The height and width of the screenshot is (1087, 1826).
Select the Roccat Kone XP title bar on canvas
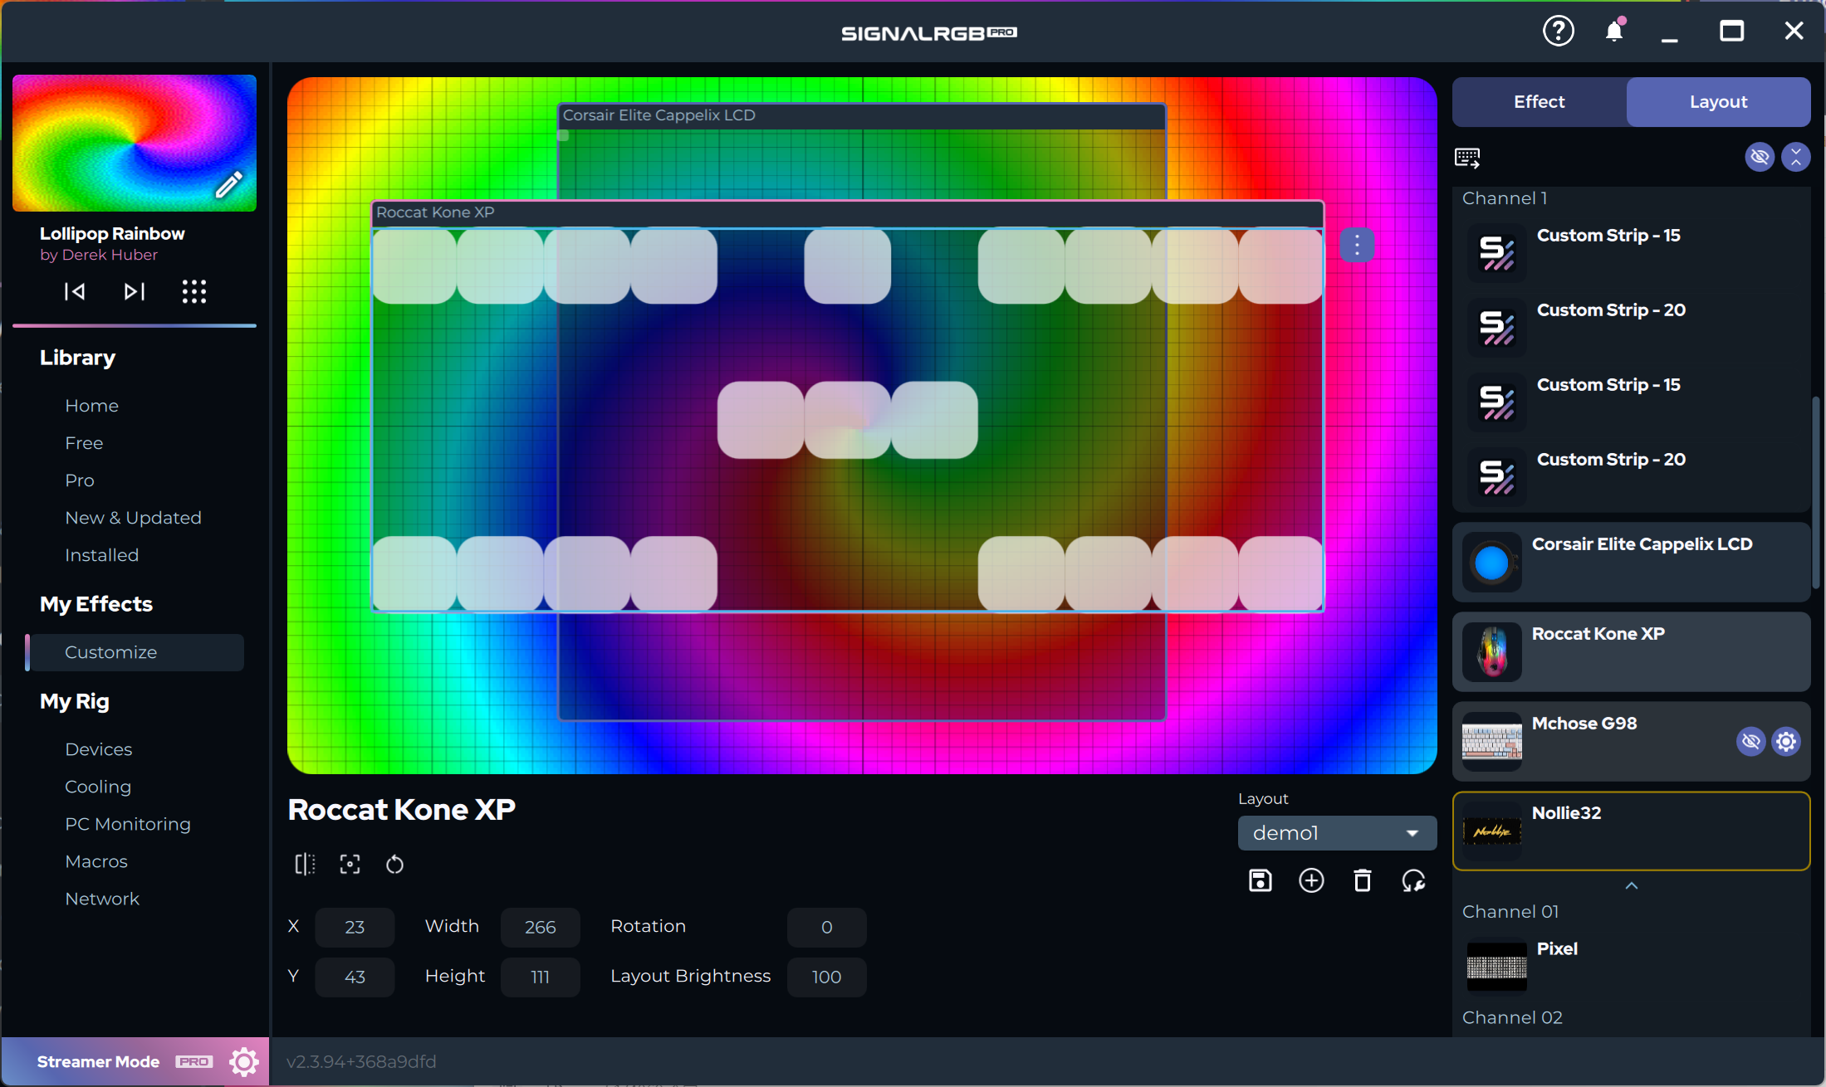pyautogui.click(x=847, y=212)
